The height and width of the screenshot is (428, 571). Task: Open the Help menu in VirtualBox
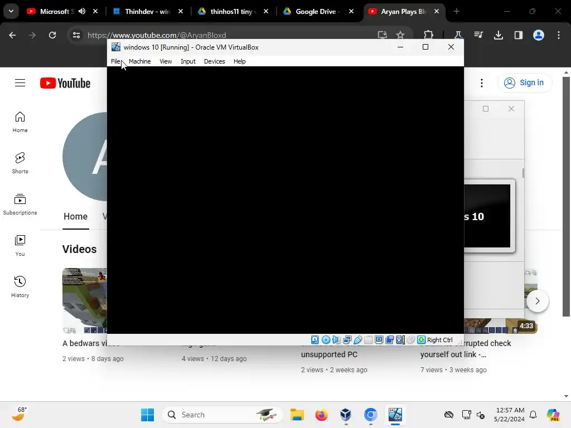tap(240, 61)
